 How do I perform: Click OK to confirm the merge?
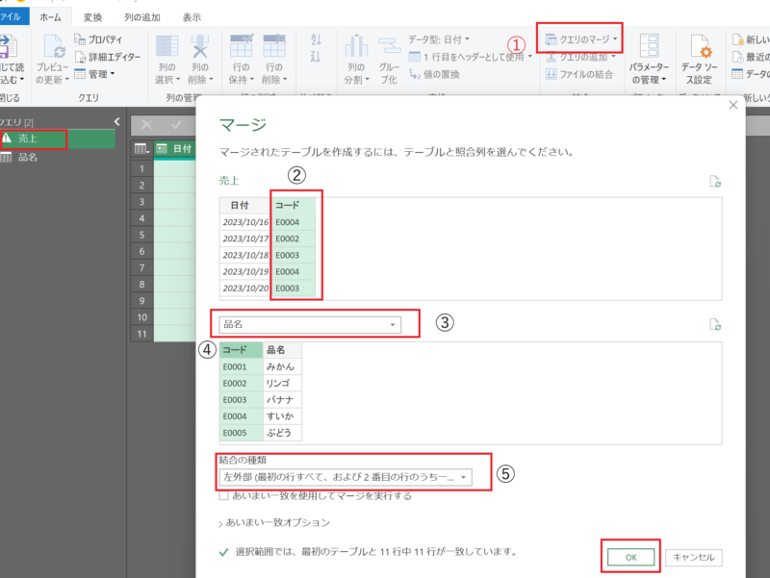[630, 557]
